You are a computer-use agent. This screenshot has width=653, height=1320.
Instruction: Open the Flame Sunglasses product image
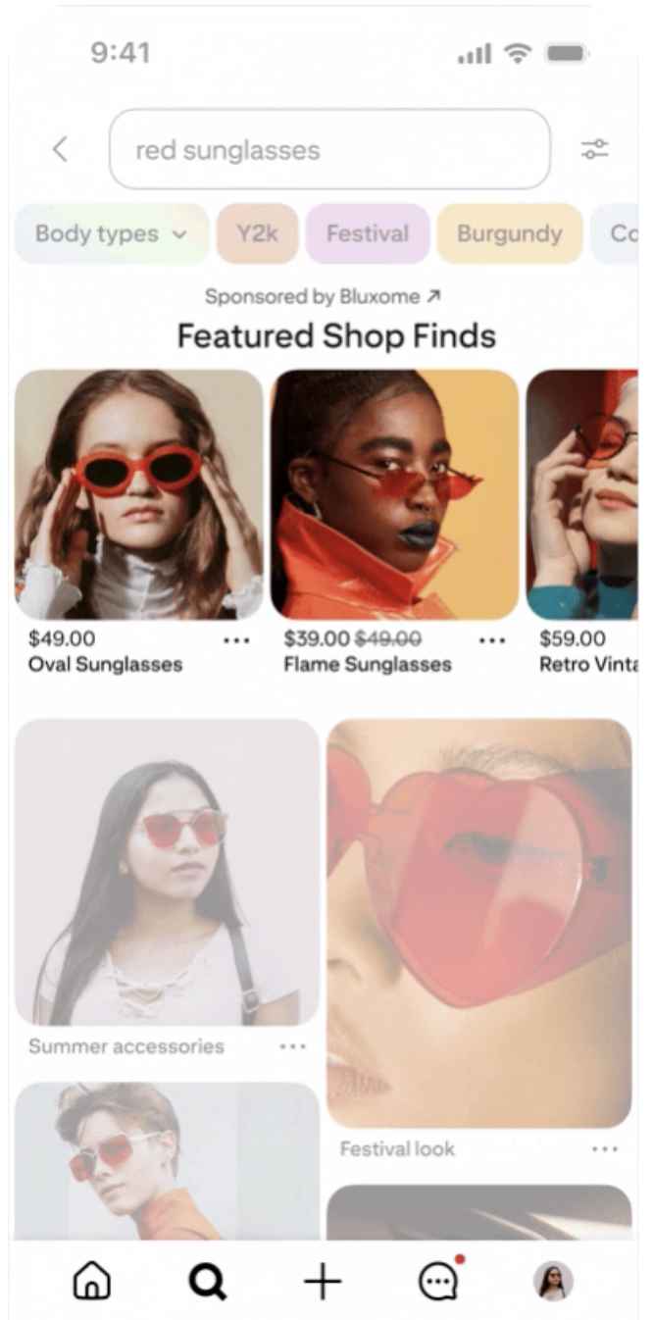click(x=394, y=494)
